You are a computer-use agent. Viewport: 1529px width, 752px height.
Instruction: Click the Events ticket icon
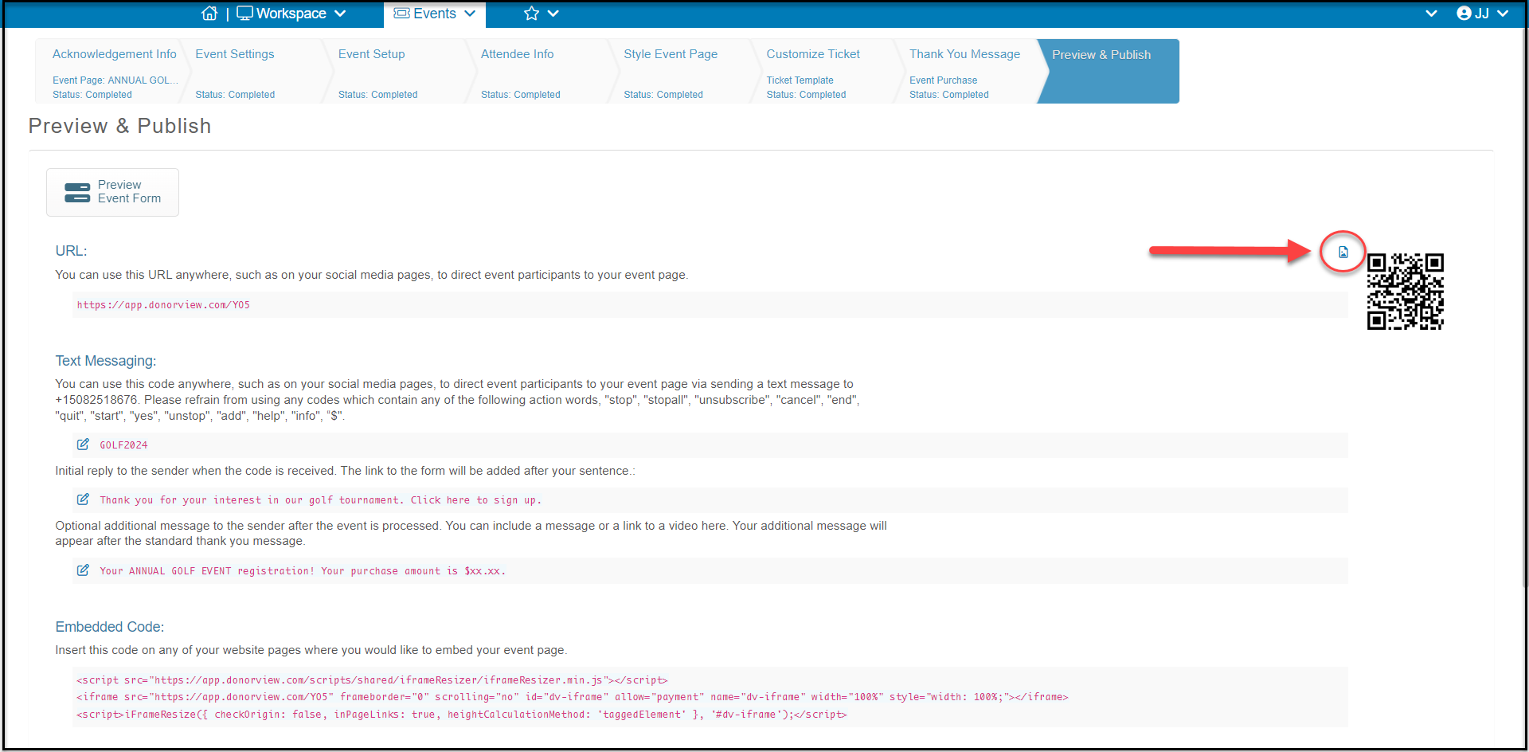(x=402, y=14)
